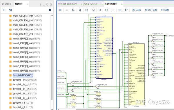Click the netlist scroll-up arrow
174x110 pixels.
coord(52,15)
